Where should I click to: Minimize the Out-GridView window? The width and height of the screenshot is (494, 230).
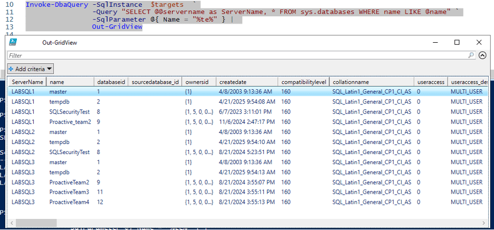tap(435, 43)
